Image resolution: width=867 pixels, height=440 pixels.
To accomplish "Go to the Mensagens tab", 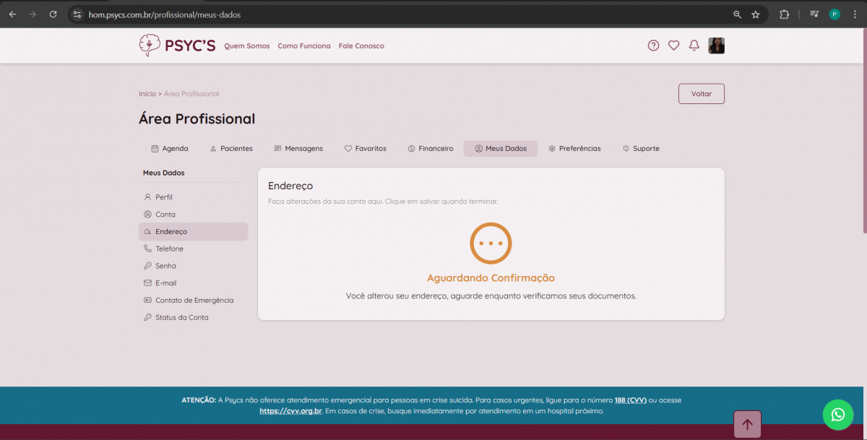I will (298, 149).
